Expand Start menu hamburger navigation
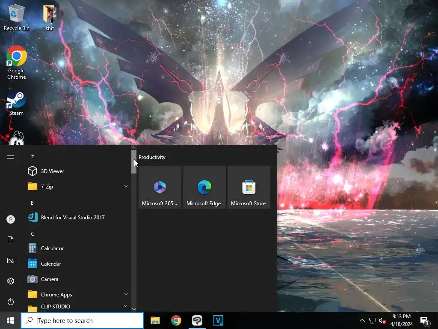This screenshot has height=329, width=438. [x=11, y=157]
